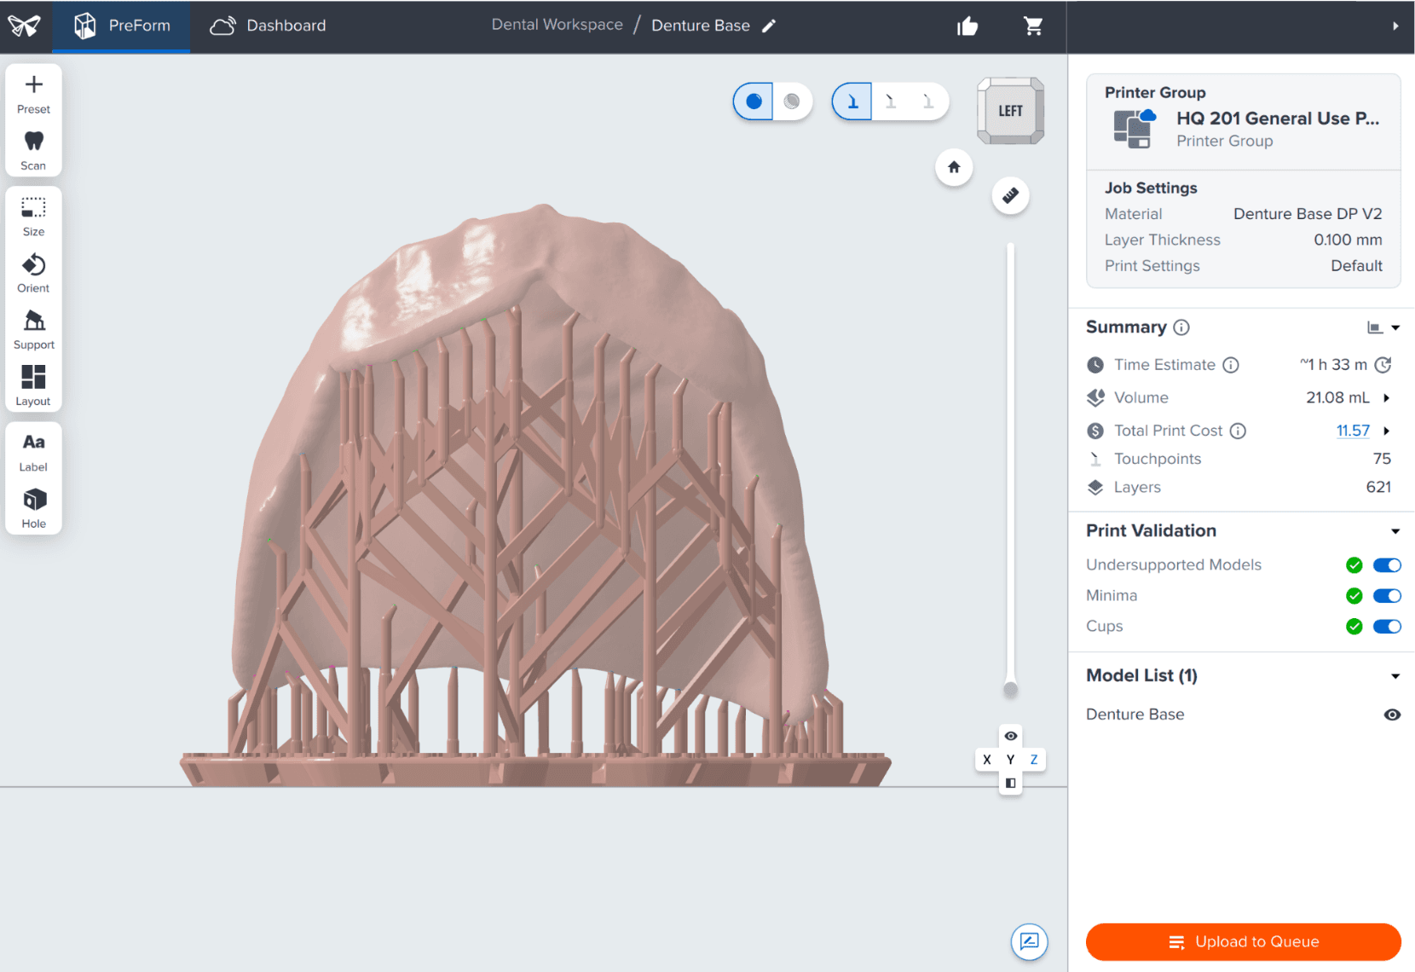Open the Hole tool

click(33, 508)
